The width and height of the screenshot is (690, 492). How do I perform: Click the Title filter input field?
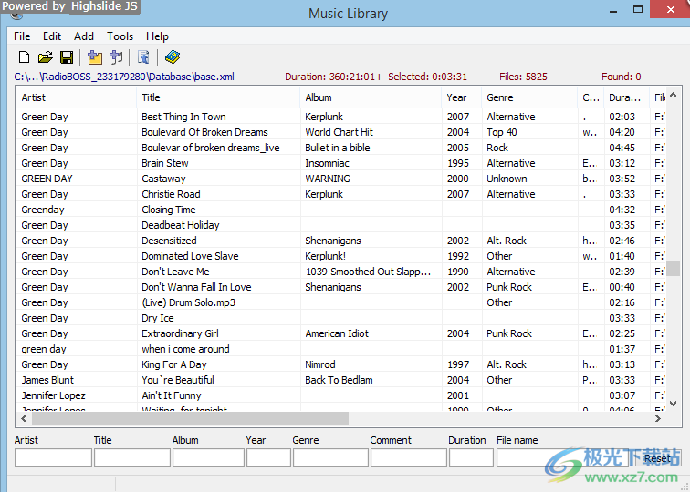132,458
